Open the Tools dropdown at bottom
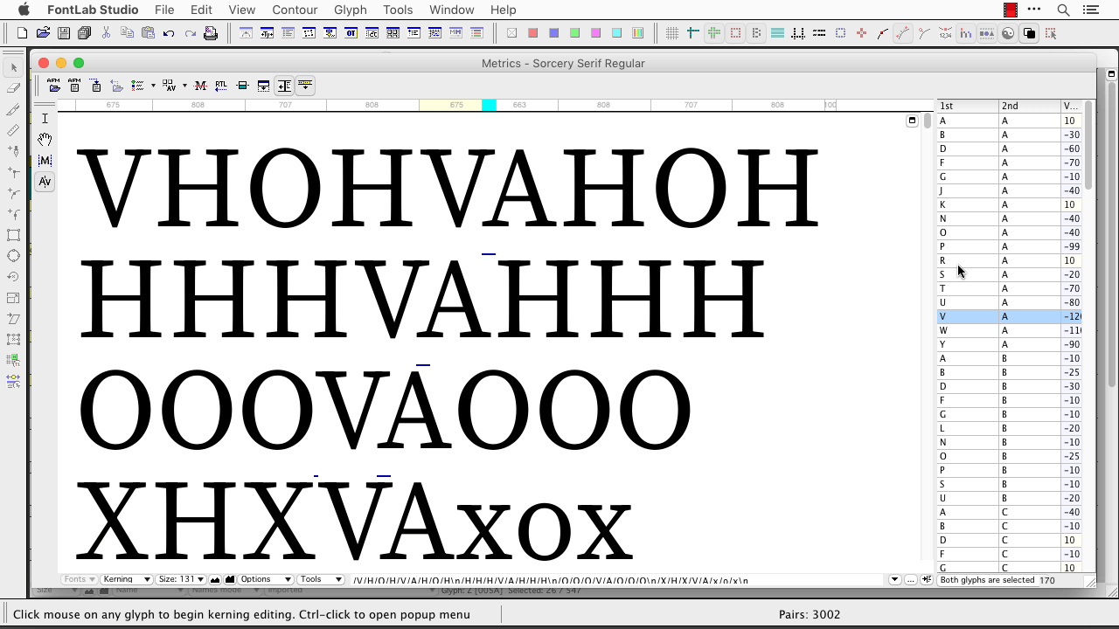 [x=321, y=579]
